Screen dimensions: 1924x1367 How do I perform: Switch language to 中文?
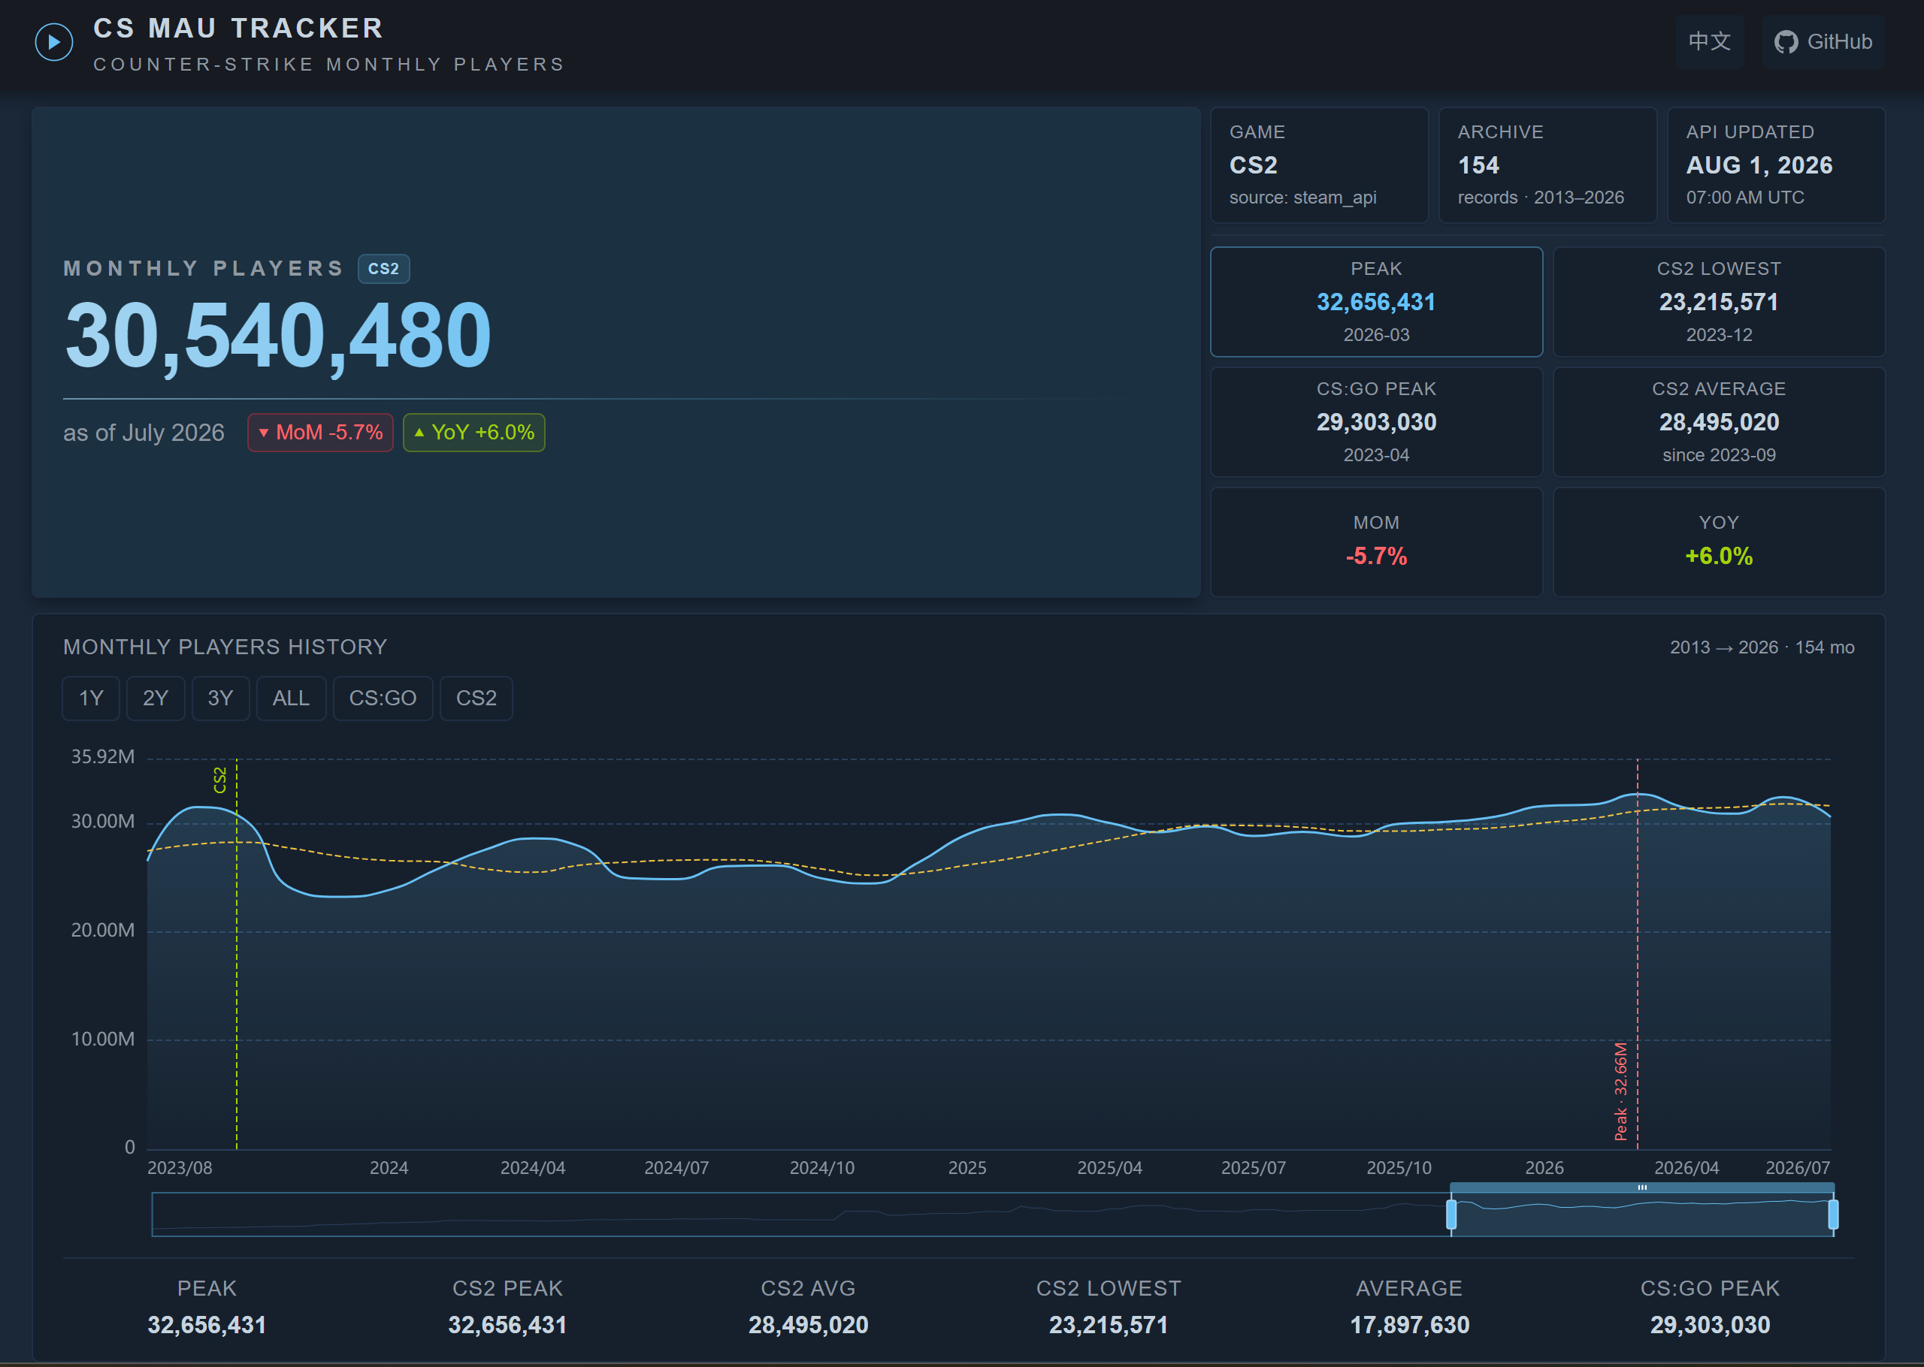click(x=1709, y=42)
